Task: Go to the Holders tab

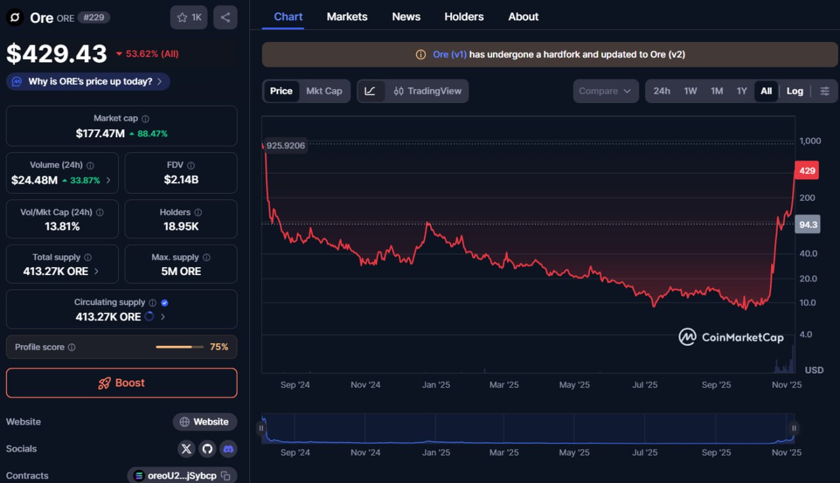Action: click(464, 16)
